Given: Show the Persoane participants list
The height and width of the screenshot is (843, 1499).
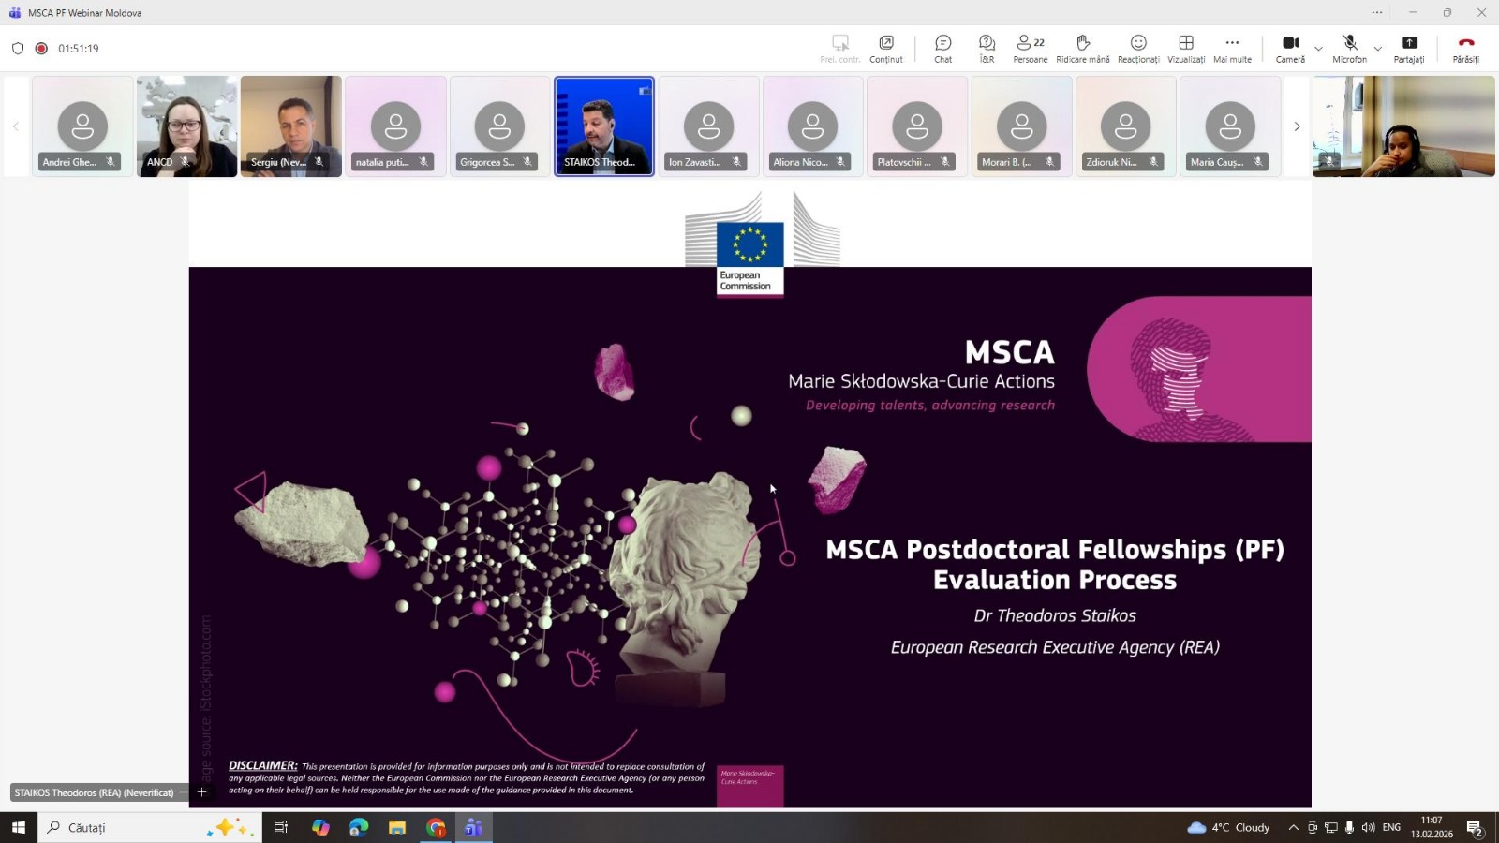Looking at the screenshot, I should click(x=1031, y=49).
